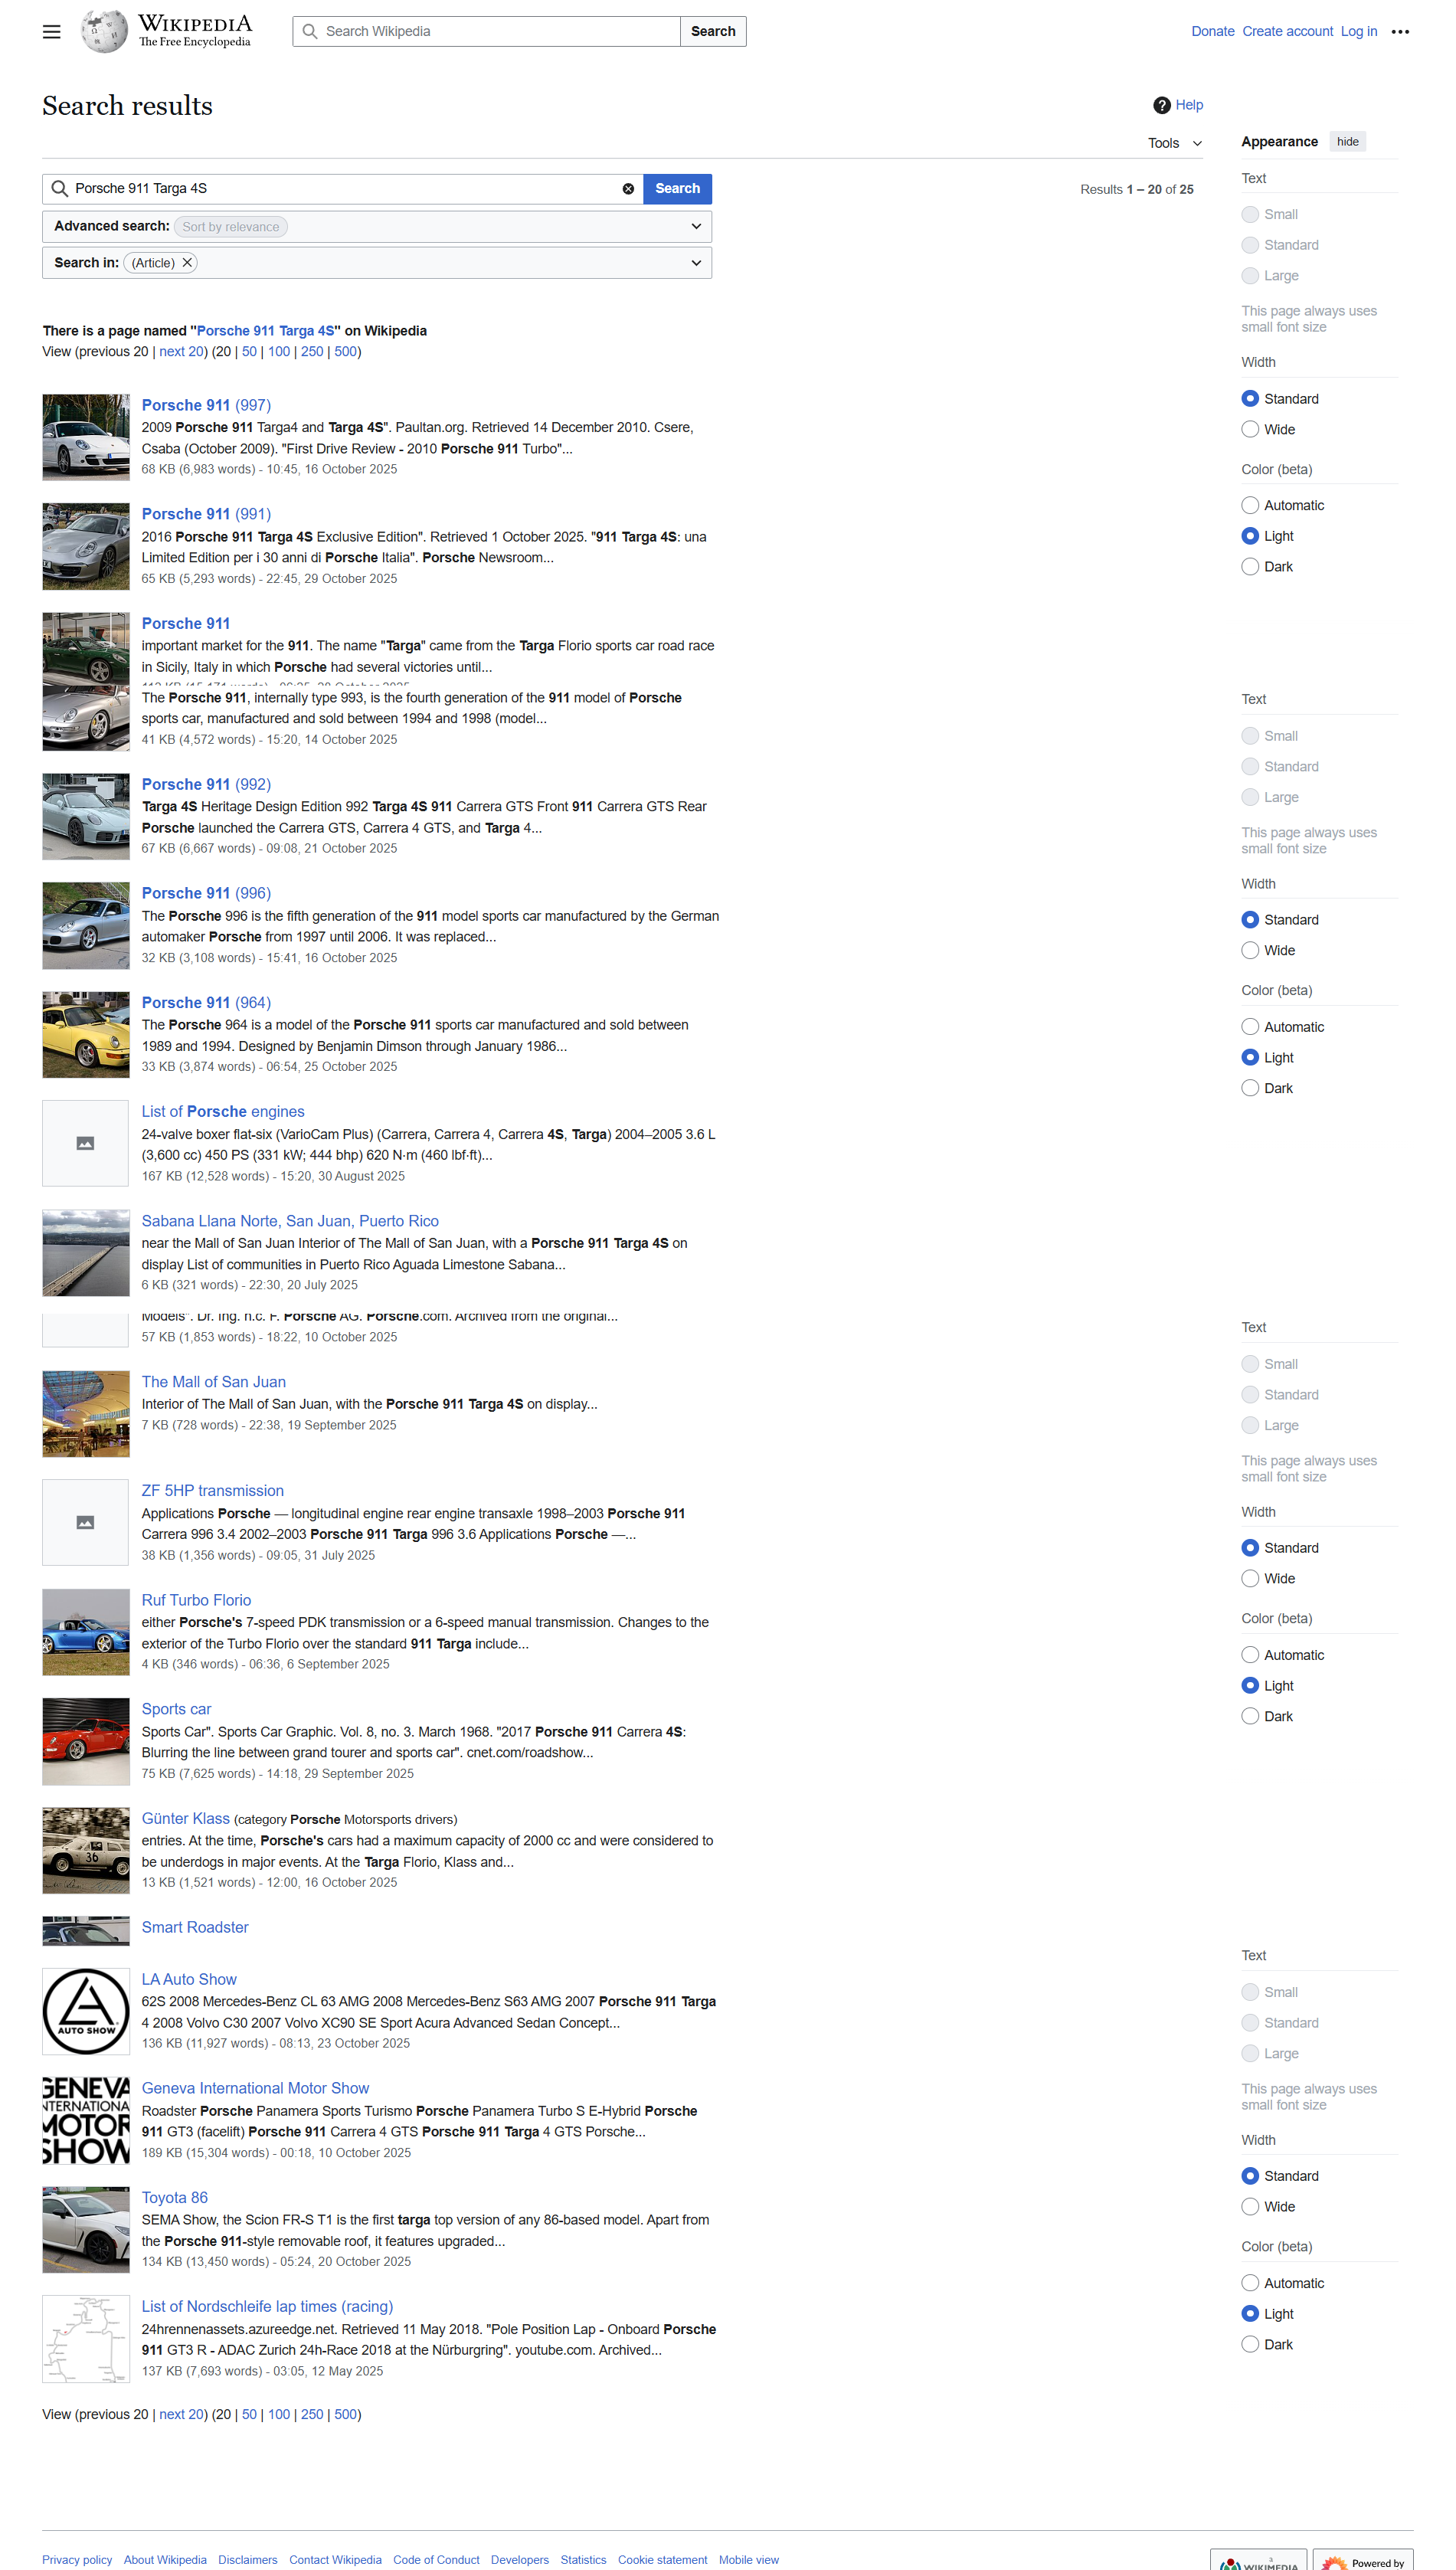
Task: Open the Porsche 911 (992) thumbnail
Action: 86,816
